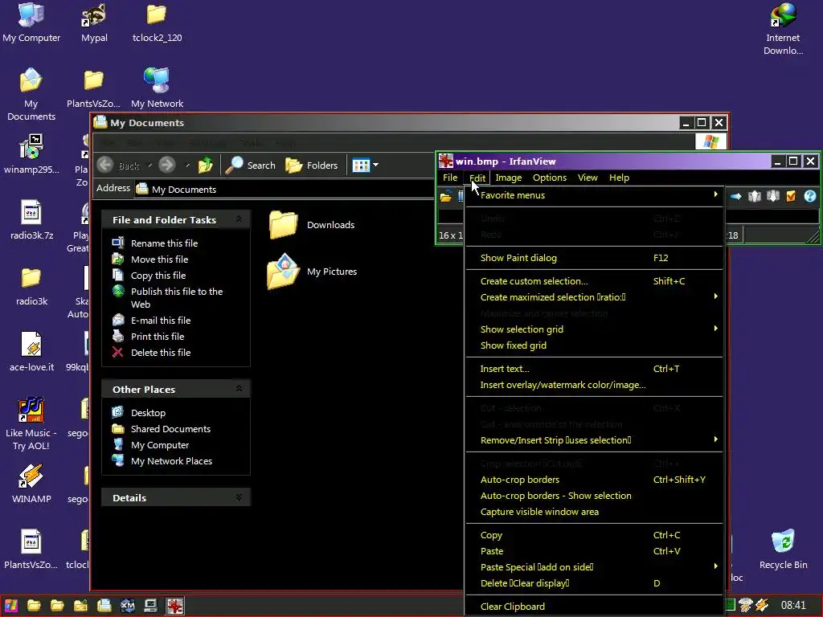This screenshot has width=823, height=617.
Task: Select the My Computer desktop icon
Action: click(31, 22)
